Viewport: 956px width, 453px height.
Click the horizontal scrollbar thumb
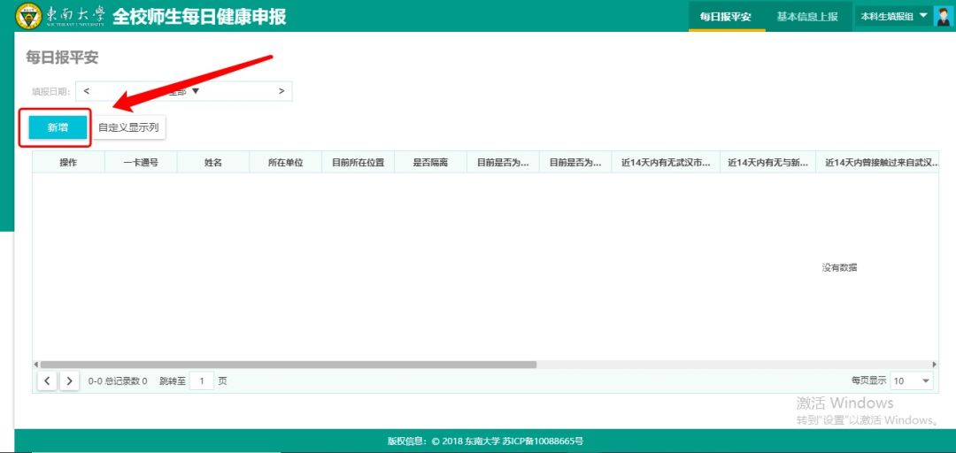click(288, 365)
